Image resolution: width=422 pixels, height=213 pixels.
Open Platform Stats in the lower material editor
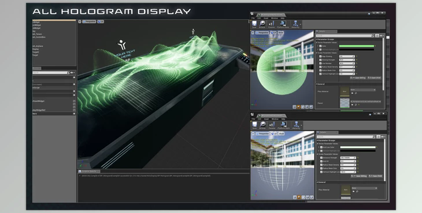point(283,125)
